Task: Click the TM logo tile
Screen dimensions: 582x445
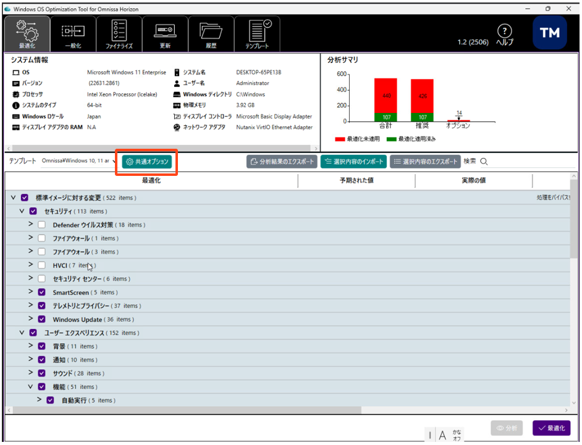Action: pos(550,33)
